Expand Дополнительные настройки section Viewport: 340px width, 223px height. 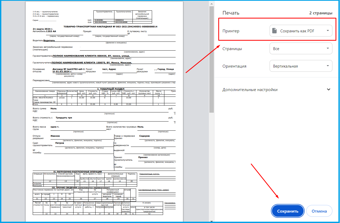click(276, 89)
